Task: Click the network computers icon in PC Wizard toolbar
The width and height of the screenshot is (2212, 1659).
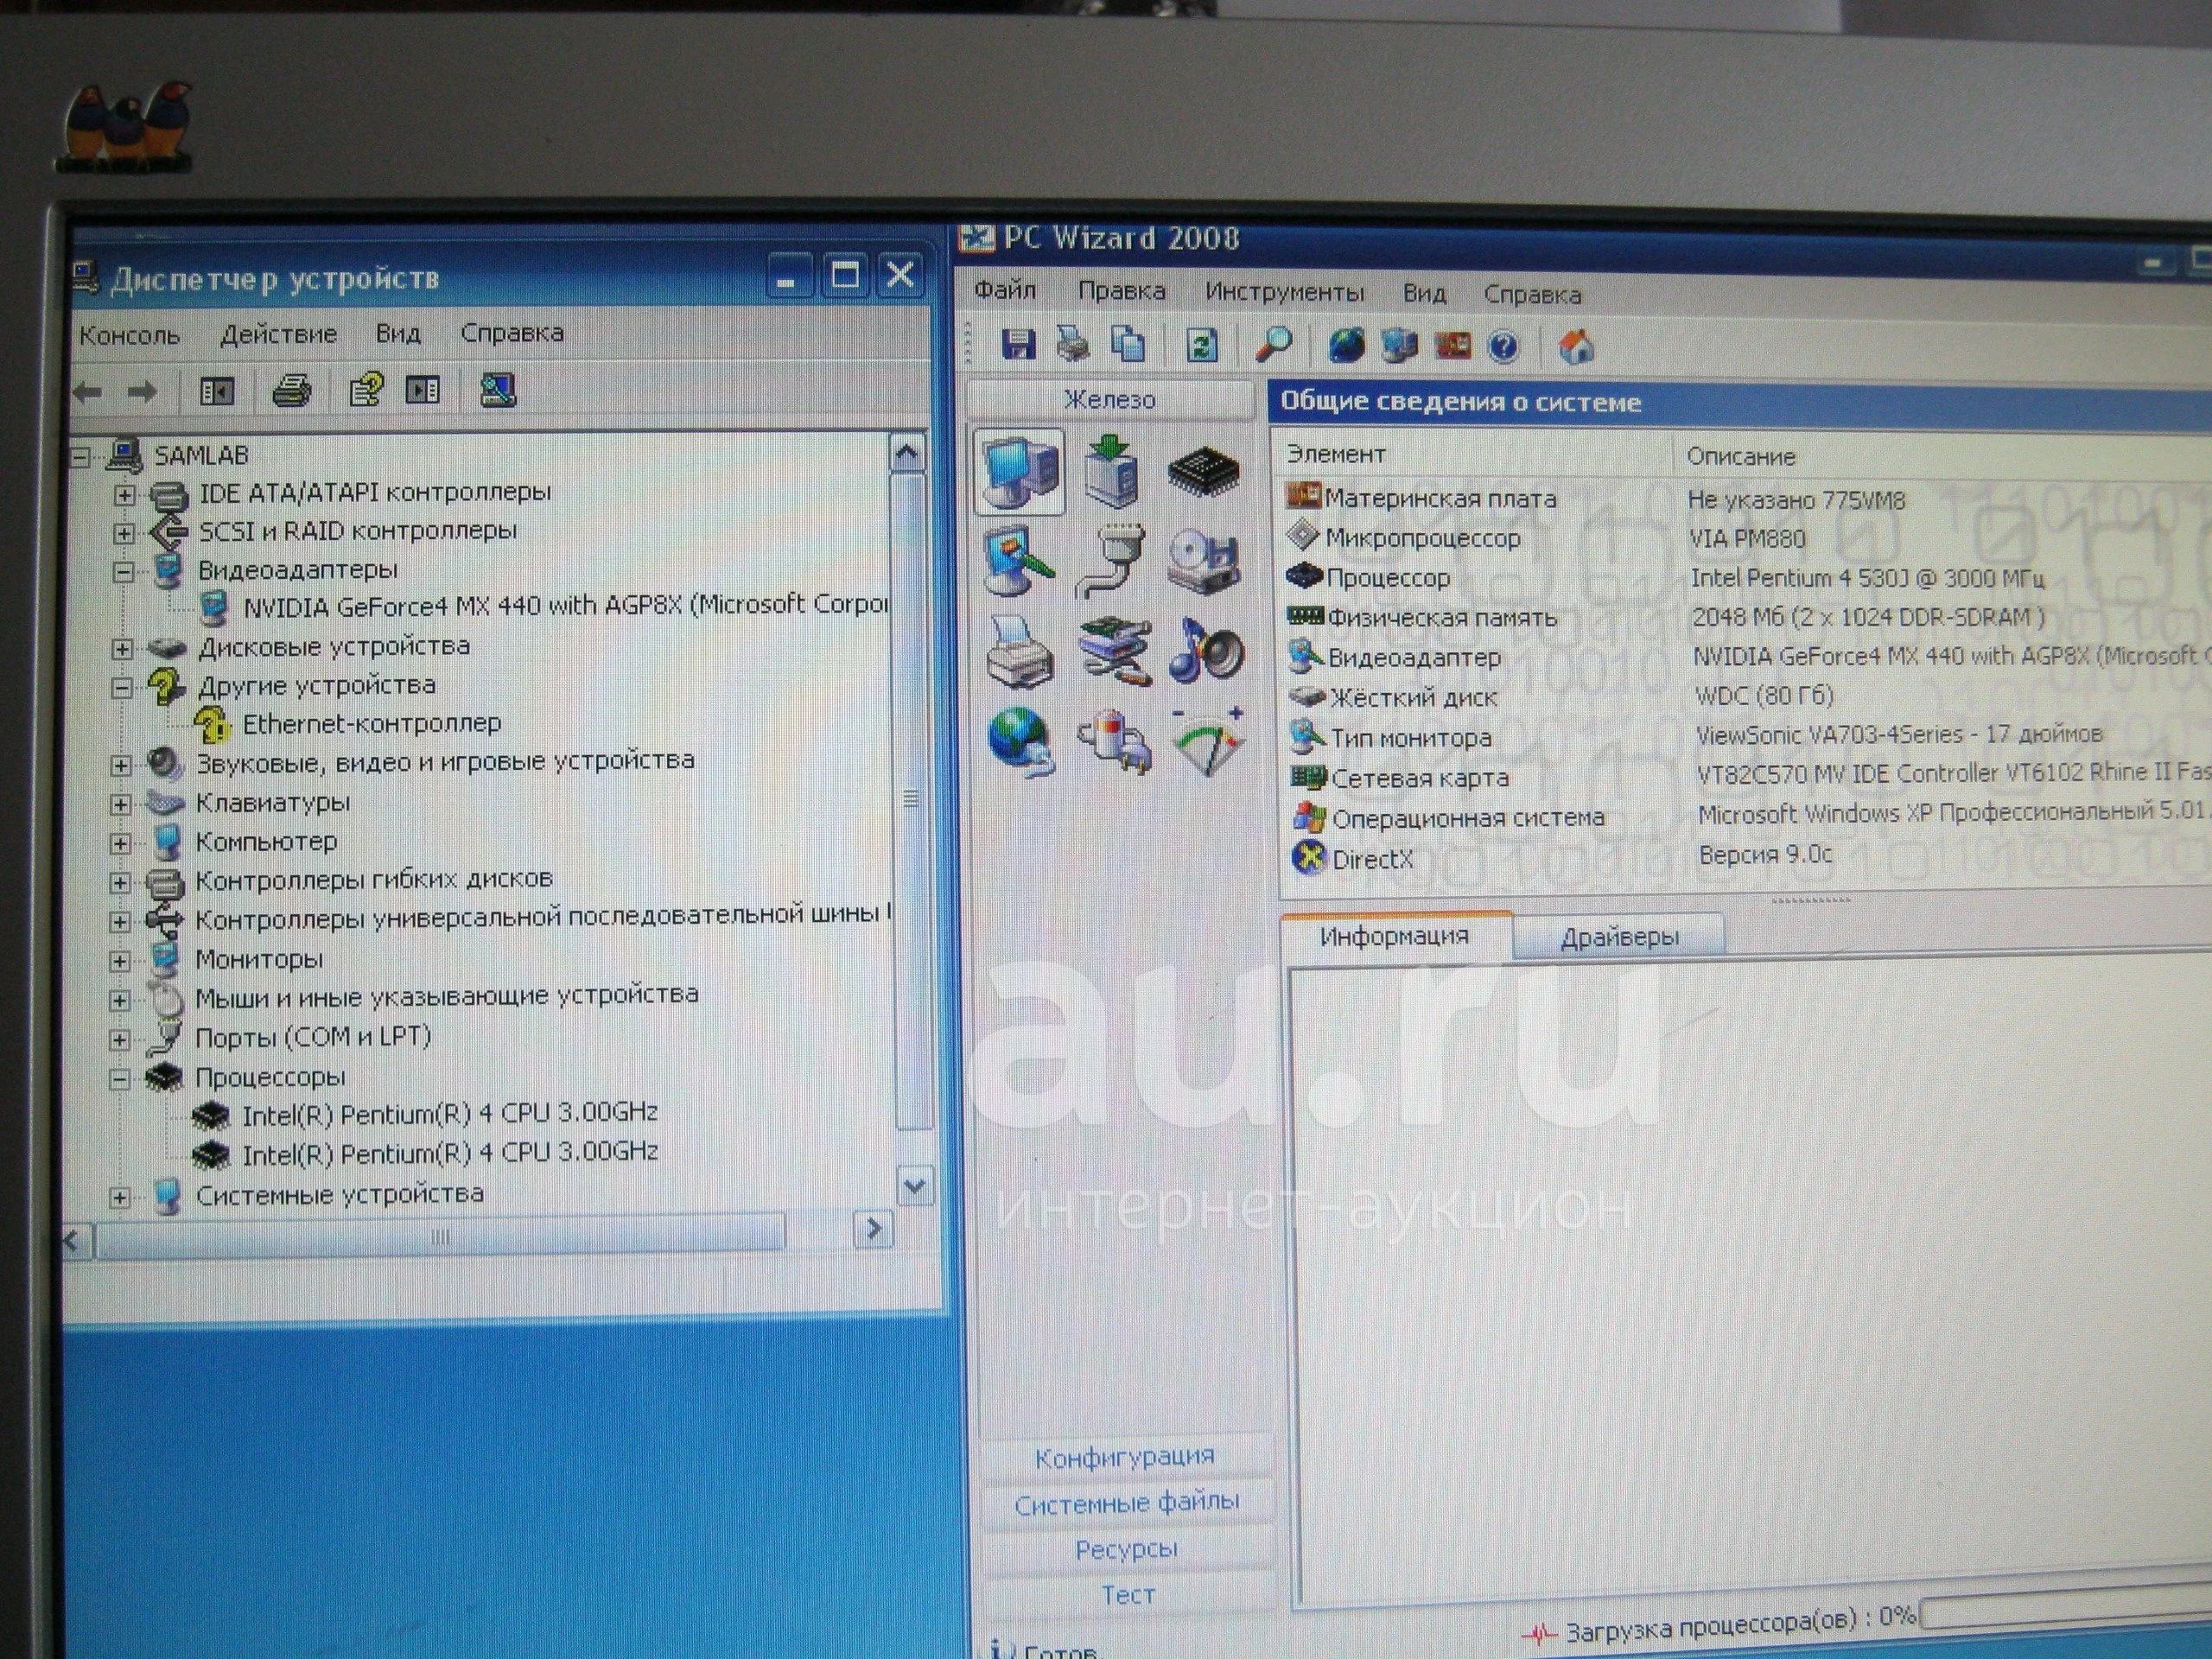Action: tap(1399, 346)
